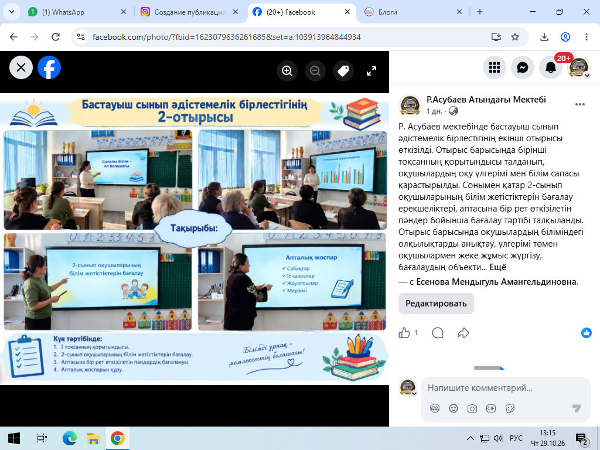Click the post time '1 дн.'
The width and height of the screenshot is (600, 450).
pos(434,111)
